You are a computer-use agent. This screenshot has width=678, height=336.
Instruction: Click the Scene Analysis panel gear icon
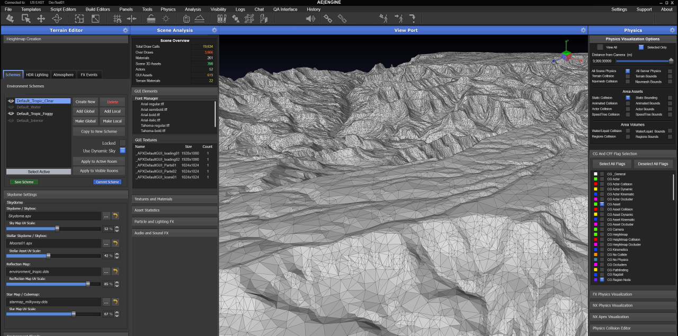[214, 30]
